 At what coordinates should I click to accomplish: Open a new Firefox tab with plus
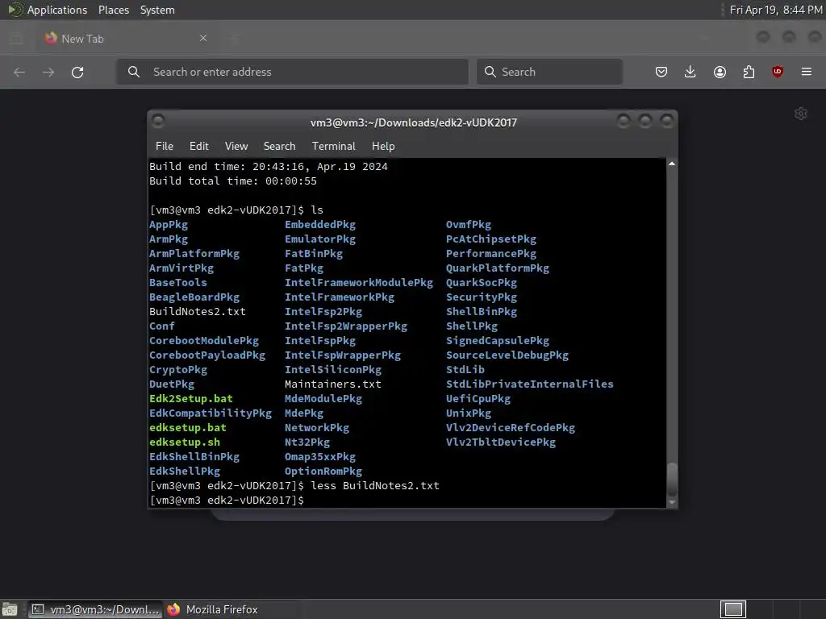[x=236, y=38]
